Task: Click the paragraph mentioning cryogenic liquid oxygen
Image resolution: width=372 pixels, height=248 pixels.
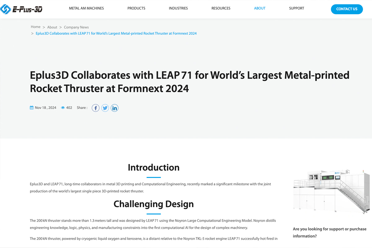Action: [x=154, y=239]
